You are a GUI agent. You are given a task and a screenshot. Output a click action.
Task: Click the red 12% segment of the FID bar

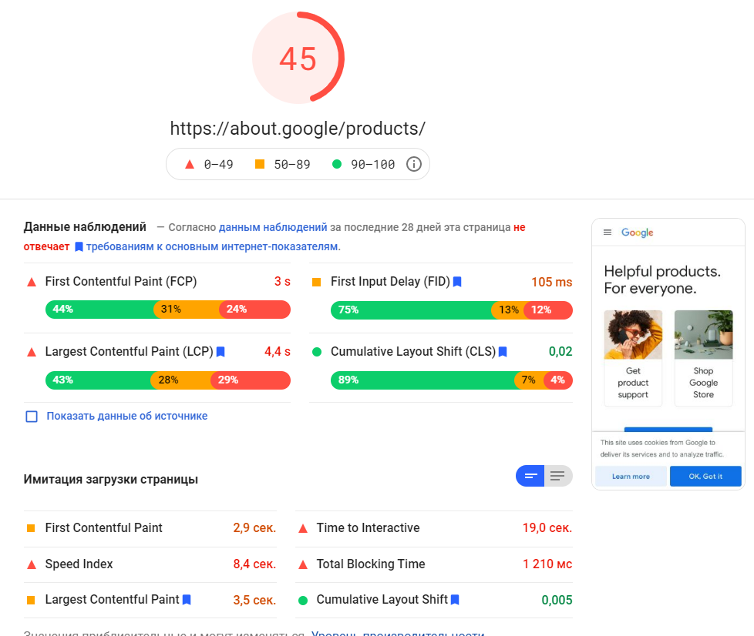pyautogui.click(x=548, y=310)
